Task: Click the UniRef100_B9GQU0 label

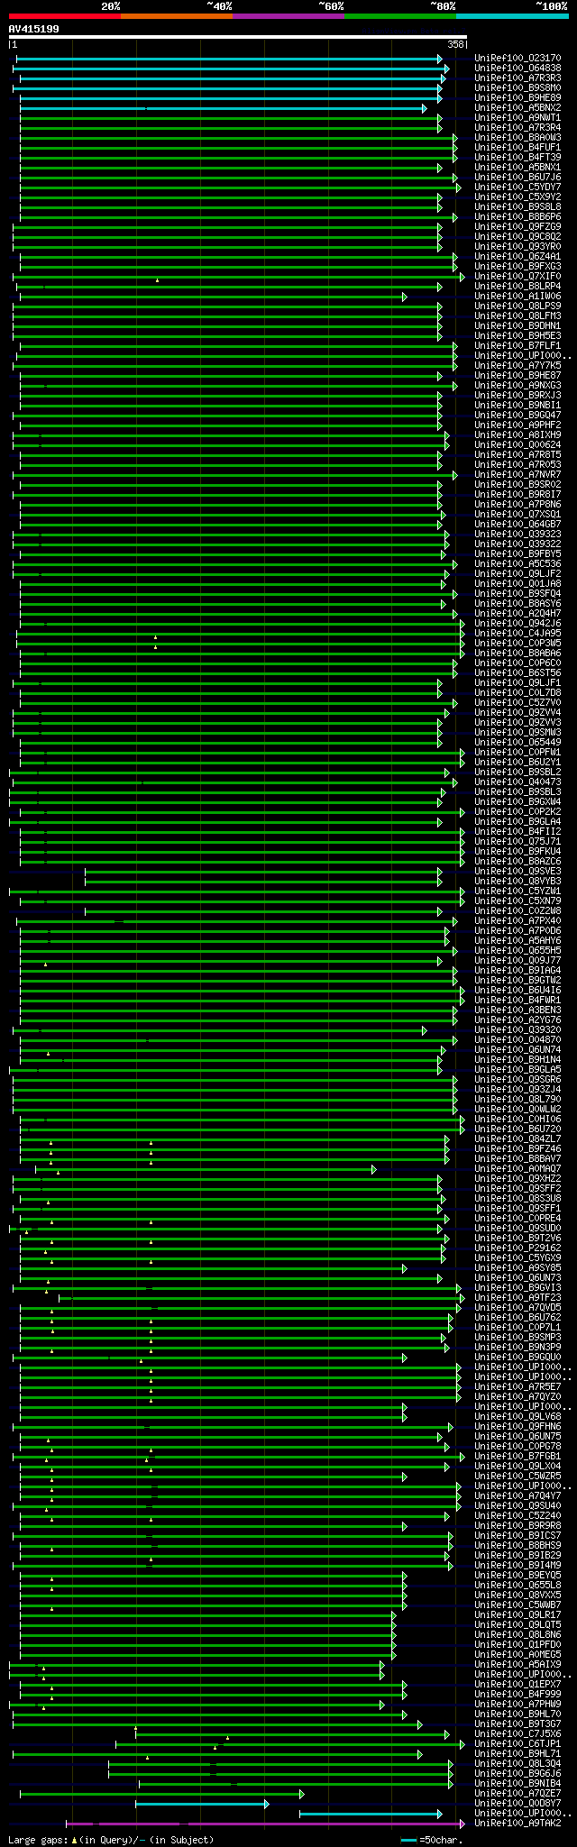Action: coord(517,1358)
